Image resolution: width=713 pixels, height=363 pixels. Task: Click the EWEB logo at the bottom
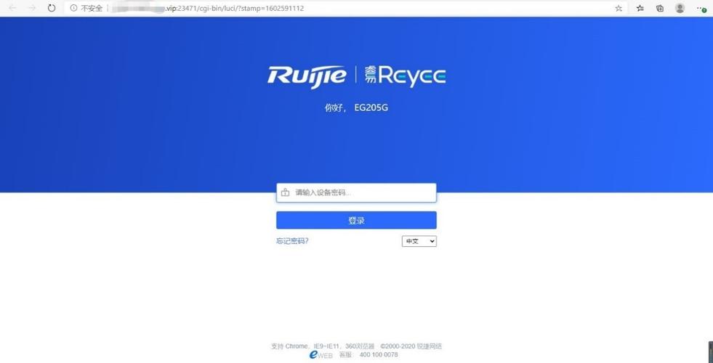coord(321,355)
